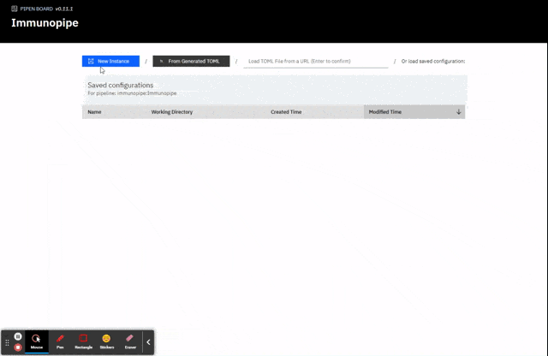Viewport: 548px width, 356px height.
Task: Click the PIPEN BOARD header text
Action: coord(36,9)
